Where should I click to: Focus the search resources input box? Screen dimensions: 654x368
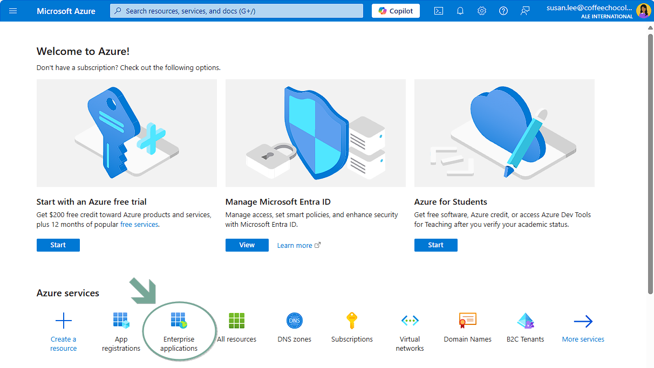click(237, 11)
